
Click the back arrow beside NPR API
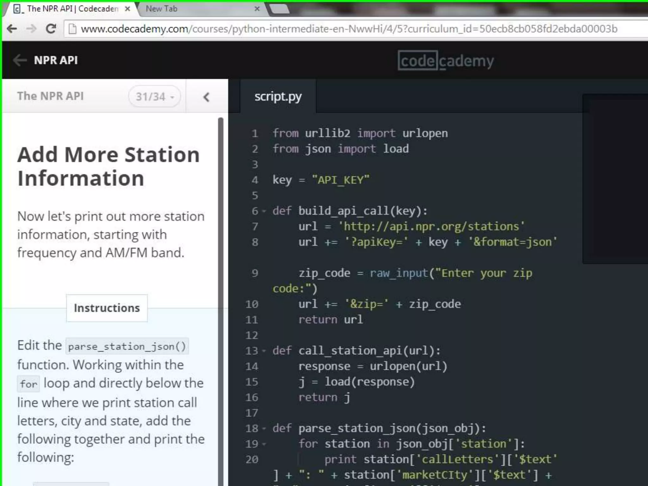(x=20, y=60)
